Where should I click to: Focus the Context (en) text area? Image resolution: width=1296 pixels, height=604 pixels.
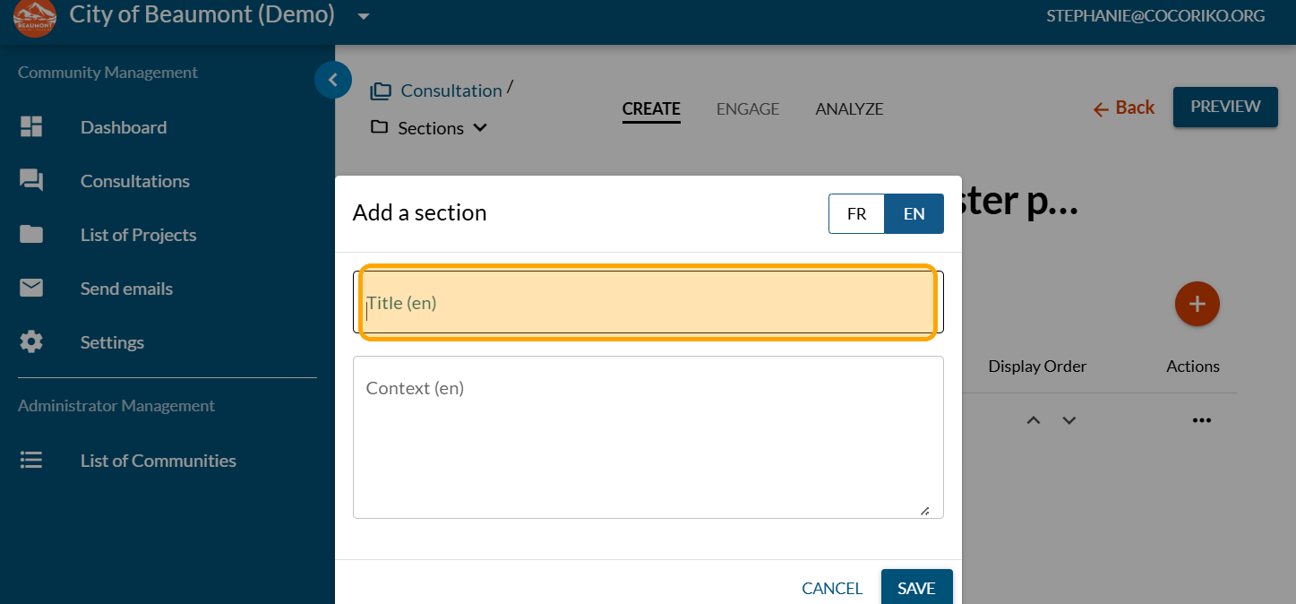[x=648, y=437]
